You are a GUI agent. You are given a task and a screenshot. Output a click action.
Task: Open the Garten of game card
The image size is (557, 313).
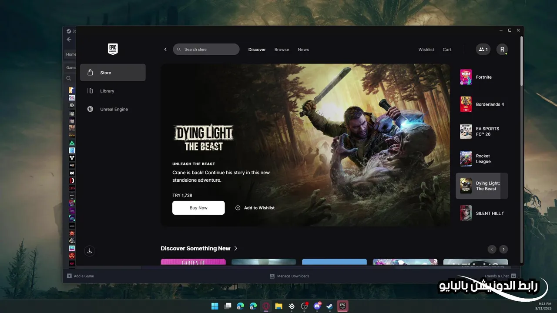[193, 262]
